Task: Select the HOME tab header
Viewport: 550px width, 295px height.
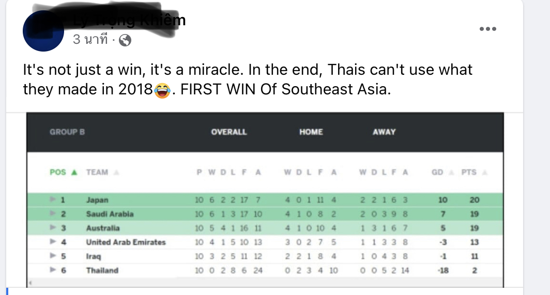Action: pyautogui.click(x=311, y=132)
